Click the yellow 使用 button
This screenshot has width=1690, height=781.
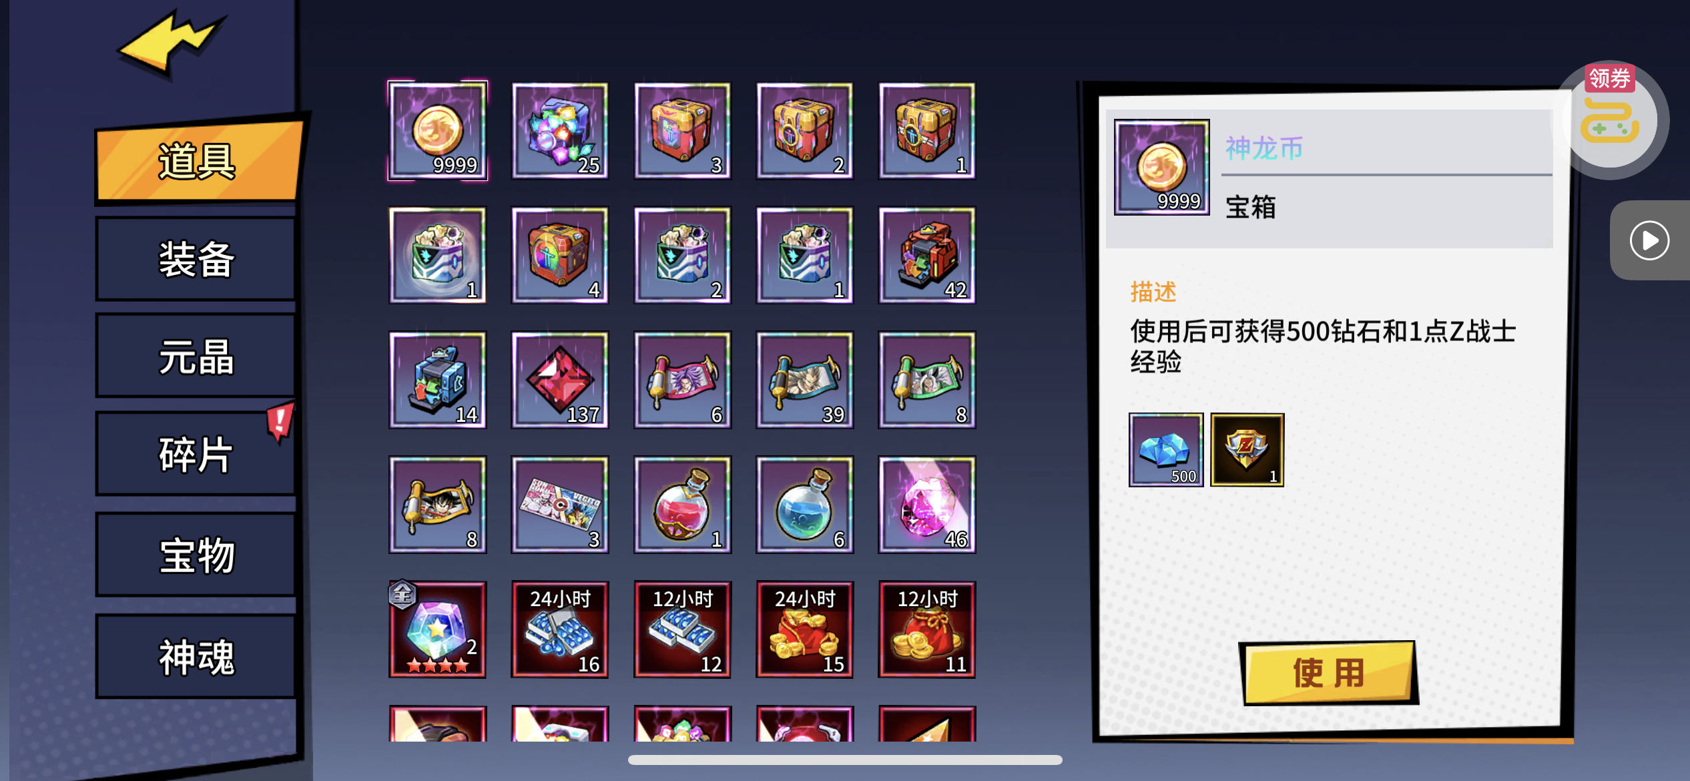click(1328, 673)
